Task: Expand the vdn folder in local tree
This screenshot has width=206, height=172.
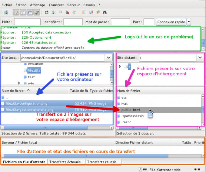Action: [x=19, y=83]
